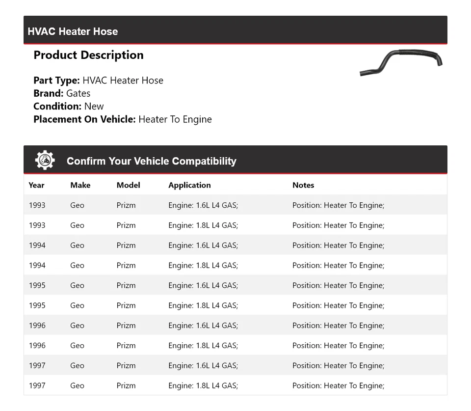Click Notes cell in 1996 1.8L row

(338, 346)
